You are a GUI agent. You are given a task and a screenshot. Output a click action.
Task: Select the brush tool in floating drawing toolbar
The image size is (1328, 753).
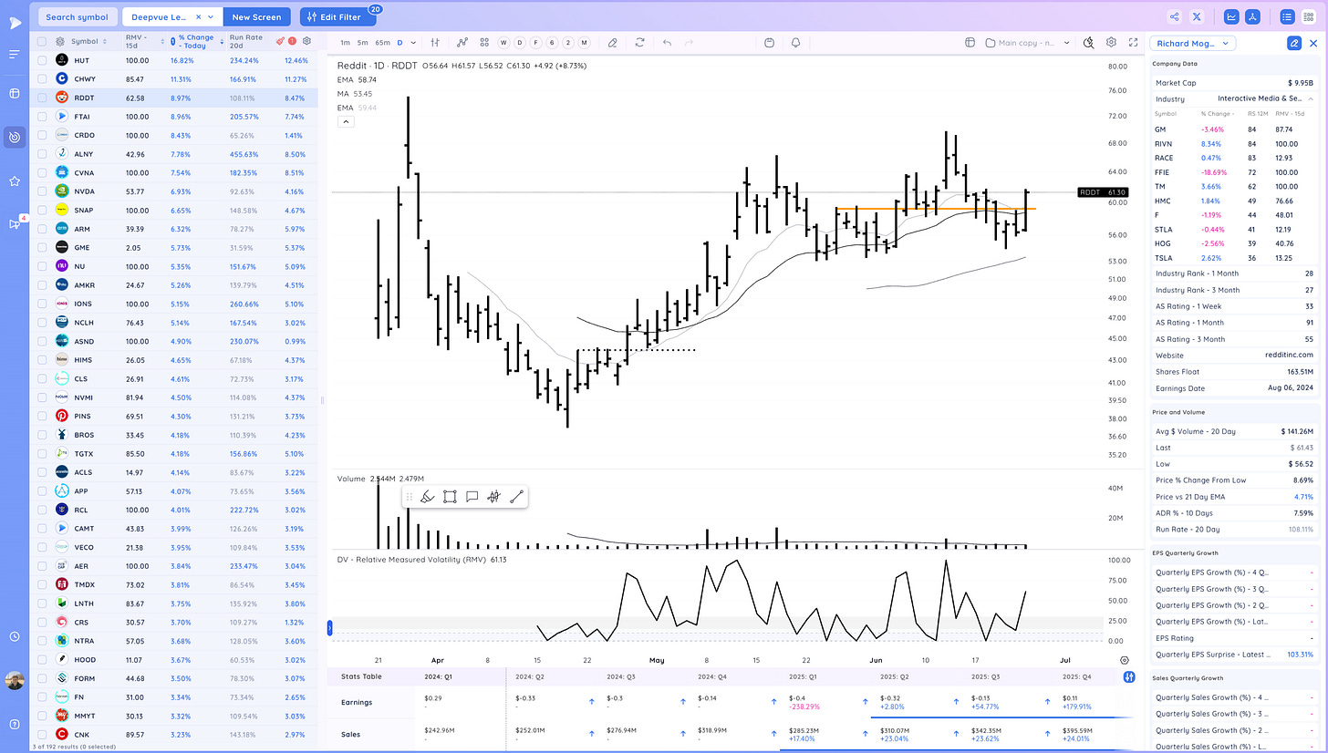click(426, 497)
